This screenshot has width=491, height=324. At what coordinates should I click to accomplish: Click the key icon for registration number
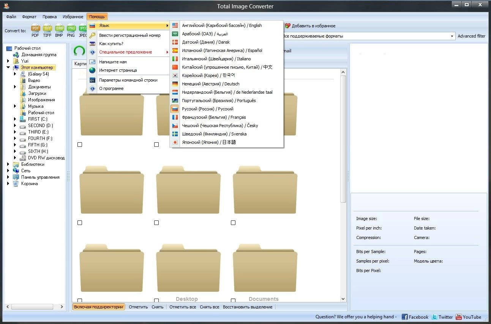pos(92,35)
